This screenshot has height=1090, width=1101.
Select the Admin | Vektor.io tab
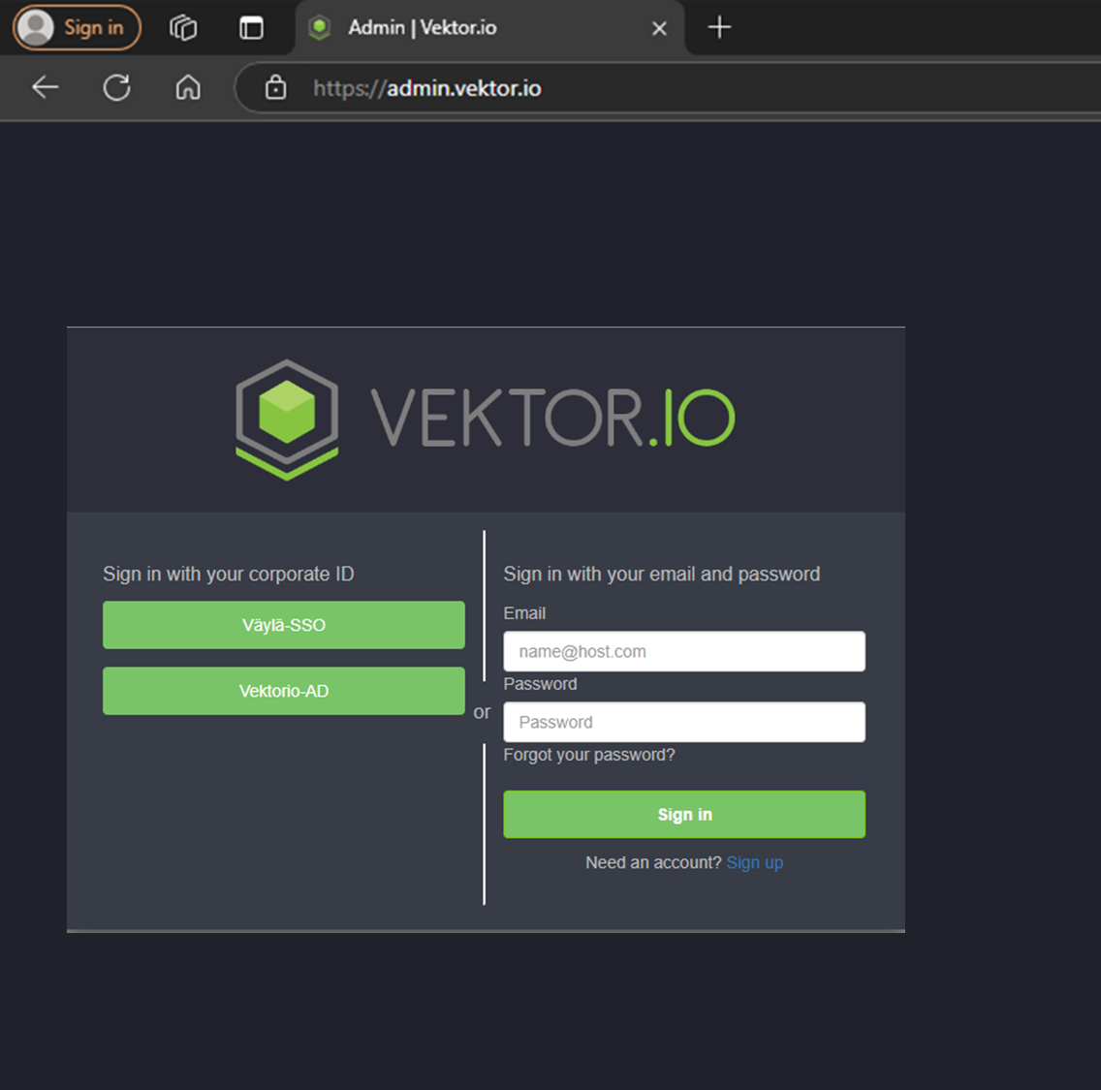[x=489, y=28]
